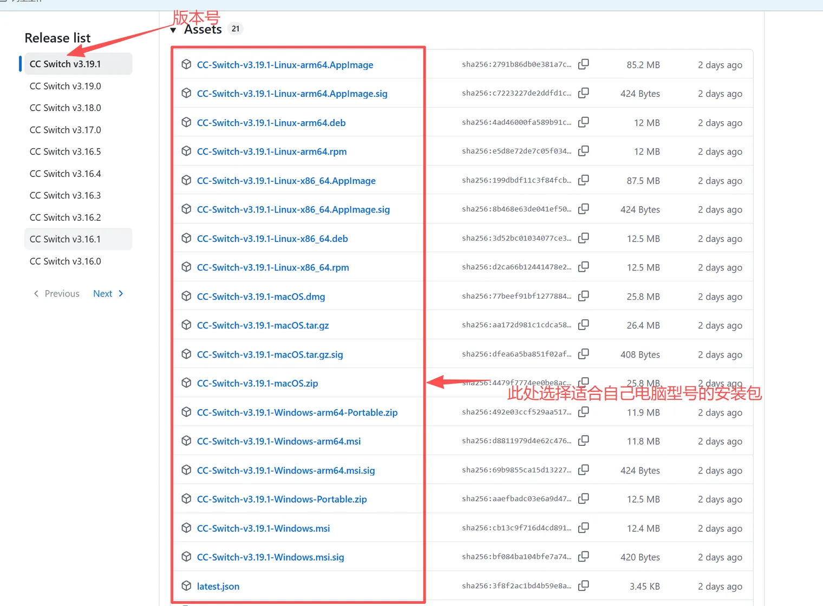This screenshot has height=606, width=823.
Task: Copy sha256 hash for Linux-arm64.AppImage
Action: pyautogui.click(x=583, y=64)
